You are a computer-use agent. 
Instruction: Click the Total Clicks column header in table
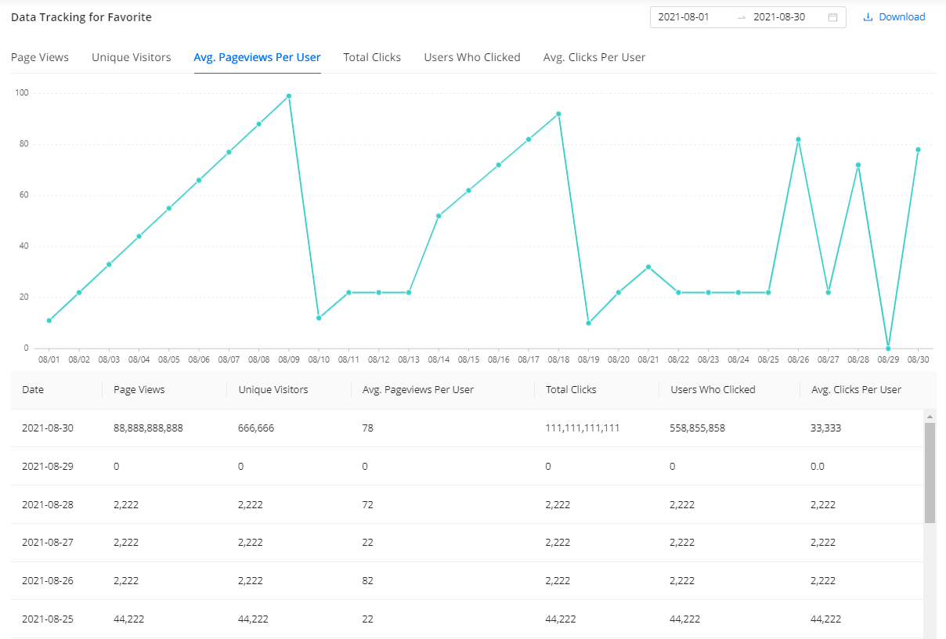(x=571, y=390)
